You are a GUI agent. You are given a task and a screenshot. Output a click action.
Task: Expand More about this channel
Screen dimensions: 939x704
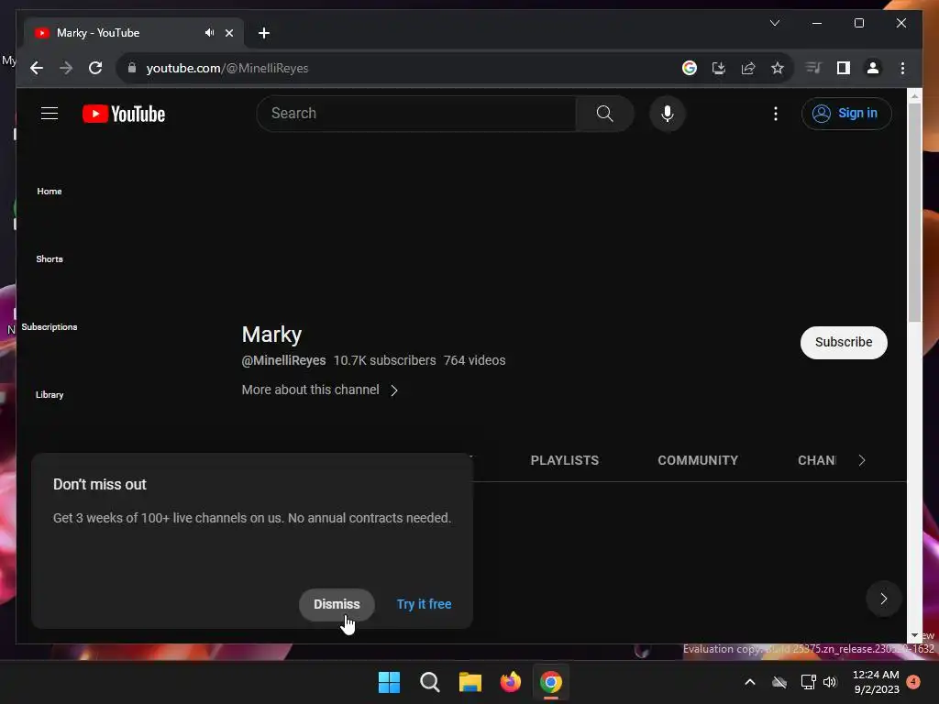coord(320,390)
